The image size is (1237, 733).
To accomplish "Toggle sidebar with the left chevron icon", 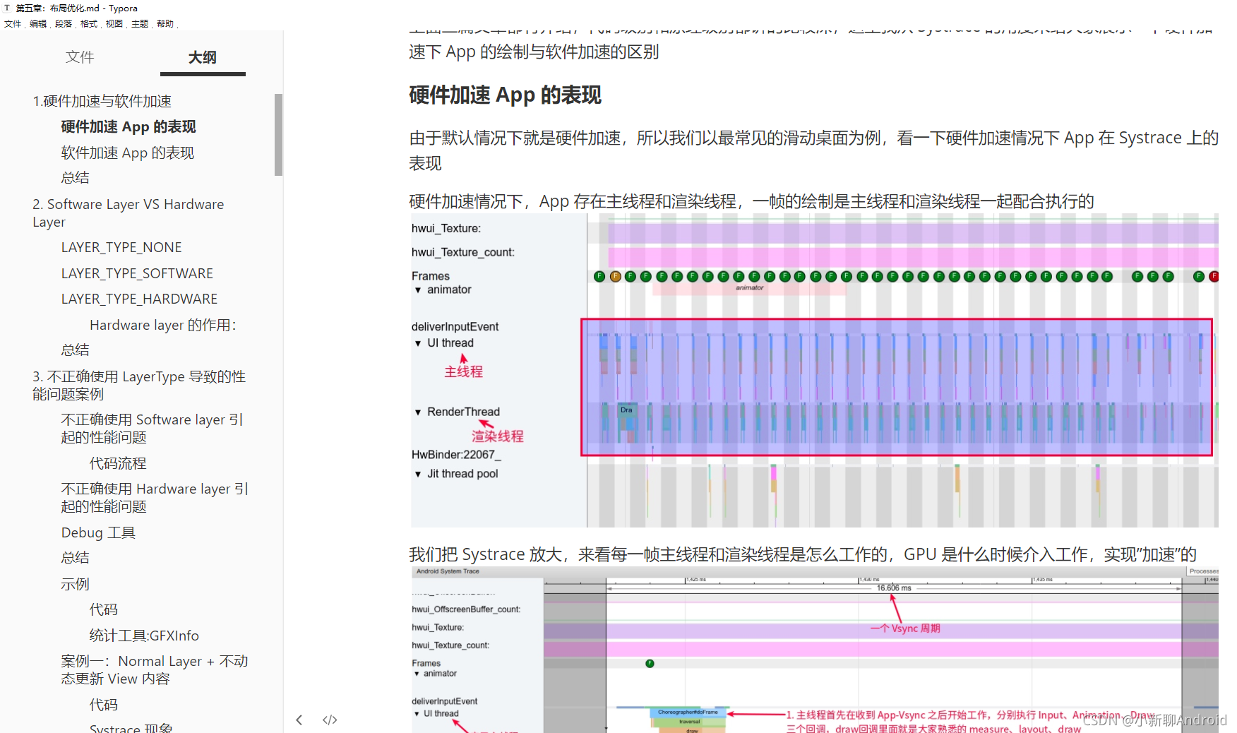I will click(299, 720).
